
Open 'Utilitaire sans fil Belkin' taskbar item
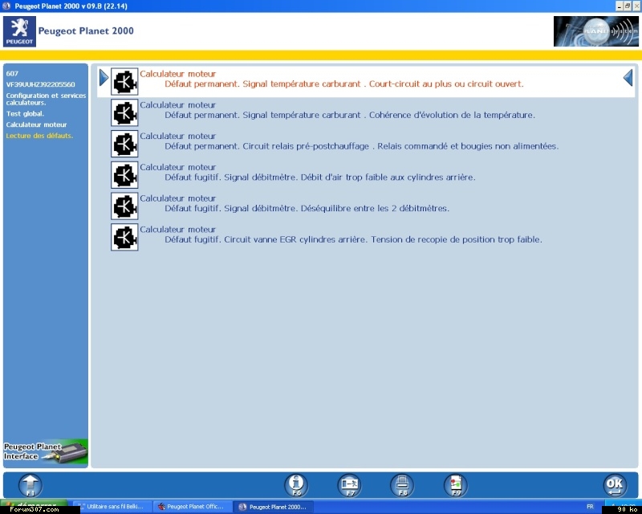[x=112, y=507]
